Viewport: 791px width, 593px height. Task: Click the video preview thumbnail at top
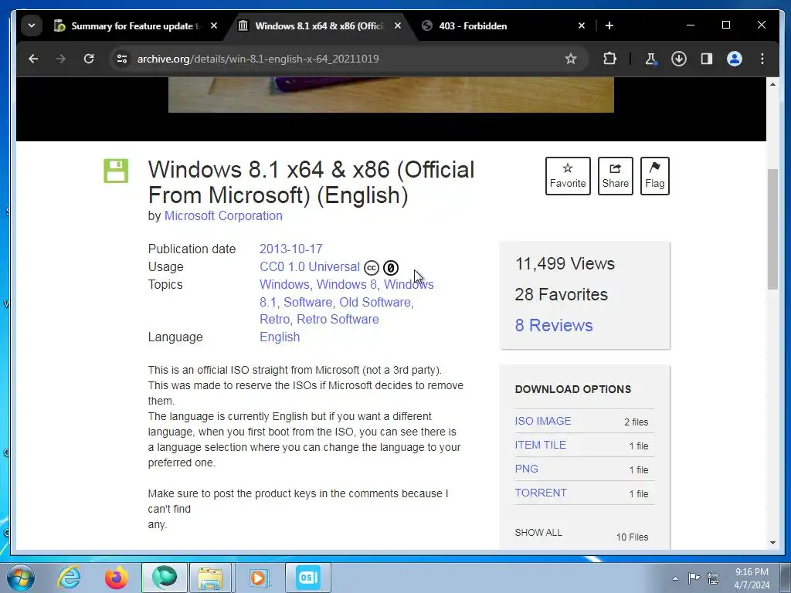(x=391, y=95)
